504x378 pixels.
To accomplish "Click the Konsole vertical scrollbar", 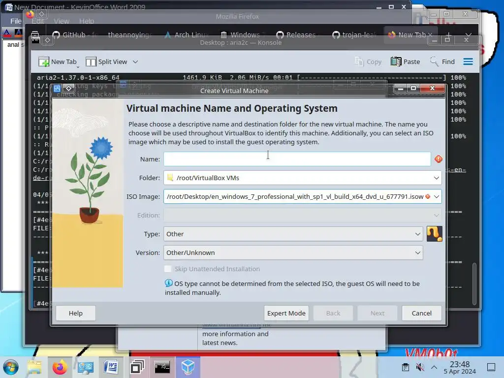I will pos(474,283).
